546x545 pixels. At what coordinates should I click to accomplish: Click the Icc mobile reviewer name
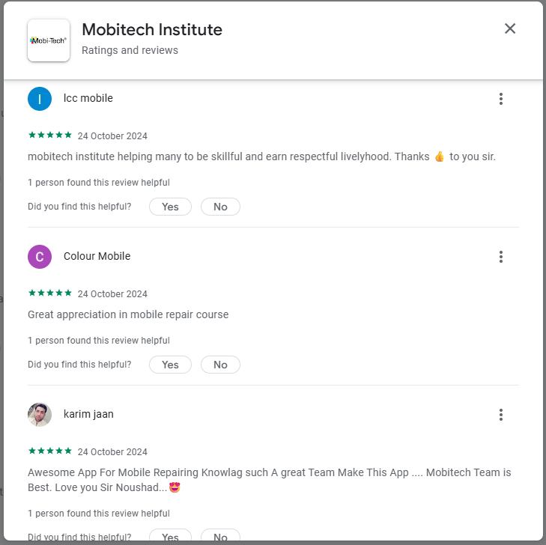[x=88, y=98]
